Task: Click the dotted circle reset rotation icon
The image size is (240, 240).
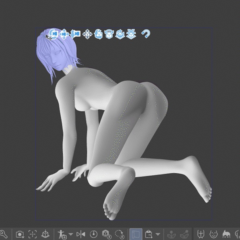Action: point(120,234)
